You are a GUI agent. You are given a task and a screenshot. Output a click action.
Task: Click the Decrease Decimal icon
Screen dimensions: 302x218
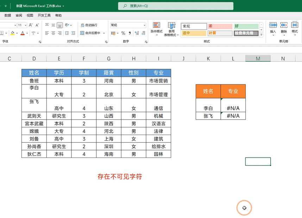pos(143,33)
